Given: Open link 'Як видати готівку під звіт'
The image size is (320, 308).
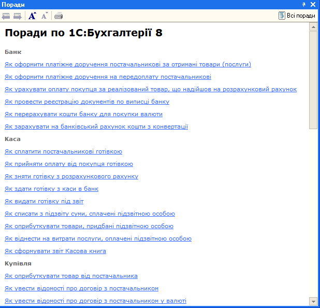Looking at the screenshot, I should click(44, 201).
